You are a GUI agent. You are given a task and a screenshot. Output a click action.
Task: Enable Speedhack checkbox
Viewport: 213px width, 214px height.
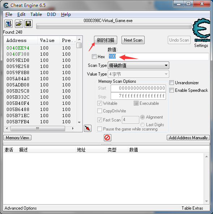[171, 90]
